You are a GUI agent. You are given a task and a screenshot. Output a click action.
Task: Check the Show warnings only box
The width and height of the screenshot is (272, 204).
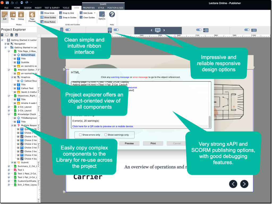(106, 135)
